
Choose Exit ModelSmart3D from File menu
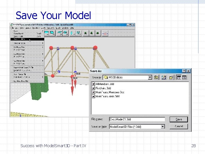[27, 81]
